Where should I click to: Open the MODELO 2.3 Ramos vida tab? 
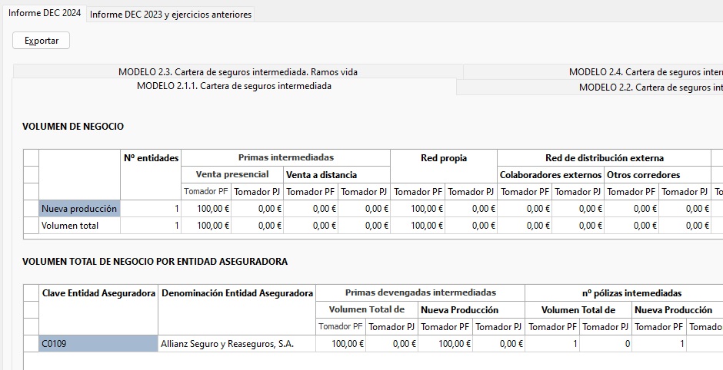238,72
